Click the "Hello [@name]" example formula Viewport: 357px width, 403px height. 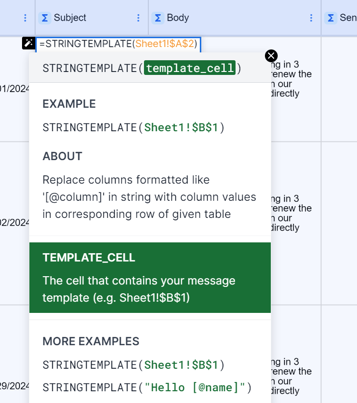[147, 388]
